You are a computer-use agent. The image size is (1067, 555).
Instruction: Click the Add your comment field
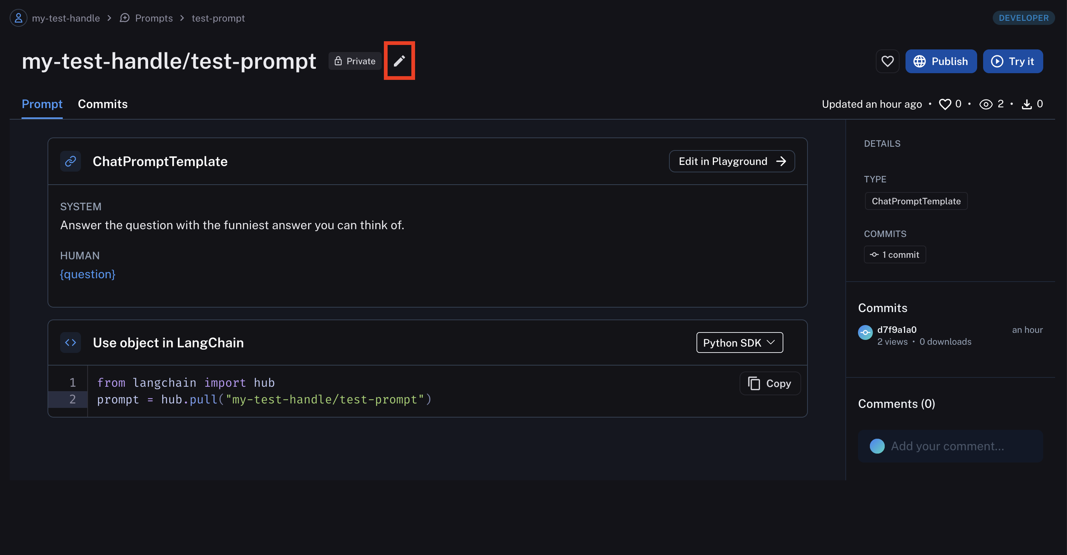click(947, 446)
